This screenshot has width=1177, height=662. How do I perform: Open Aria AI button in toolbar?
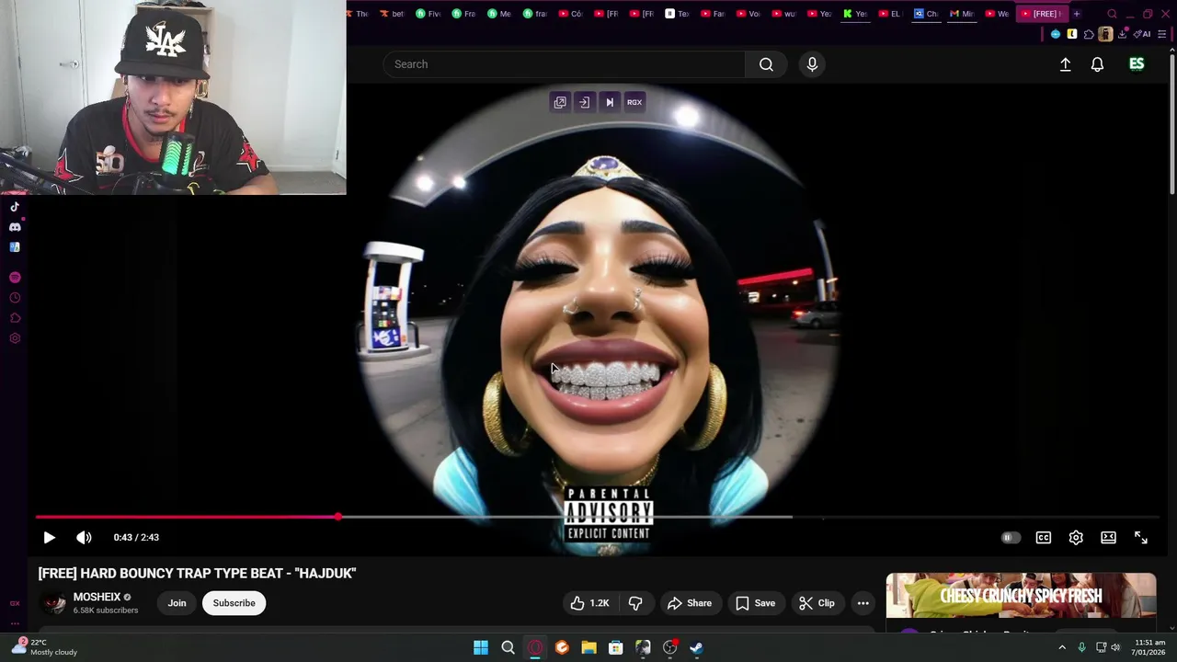pos(1143,34)
